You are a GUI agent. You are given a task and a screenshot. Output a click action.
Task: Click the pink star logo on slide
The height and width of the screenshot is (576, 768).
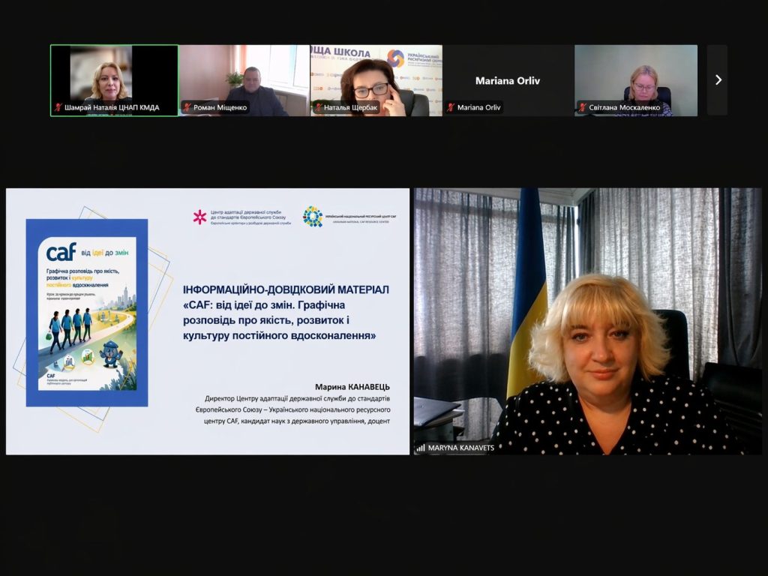click(199, 217)
